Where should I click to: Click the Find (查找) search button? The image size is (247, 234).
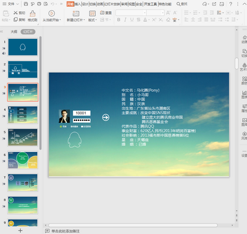pyautogui.click(x=182, y=4)
